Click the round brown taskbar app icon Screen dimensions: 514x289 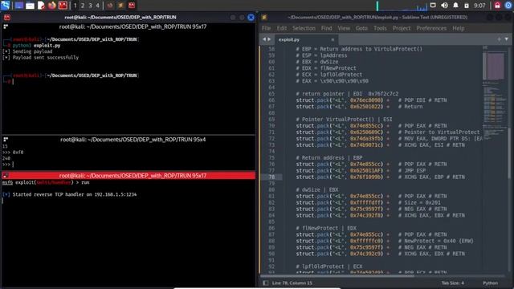coord(110,6)
